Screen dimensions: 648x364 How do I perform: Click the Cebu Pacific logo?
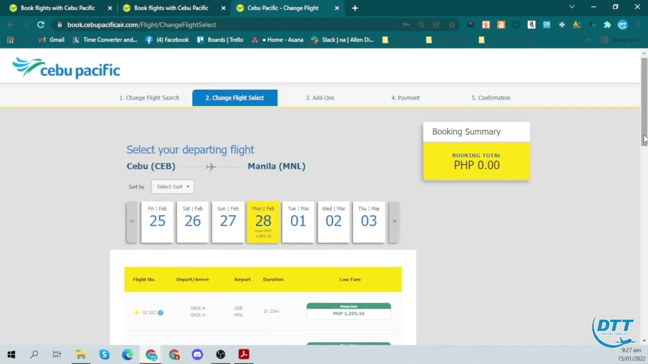66,68
